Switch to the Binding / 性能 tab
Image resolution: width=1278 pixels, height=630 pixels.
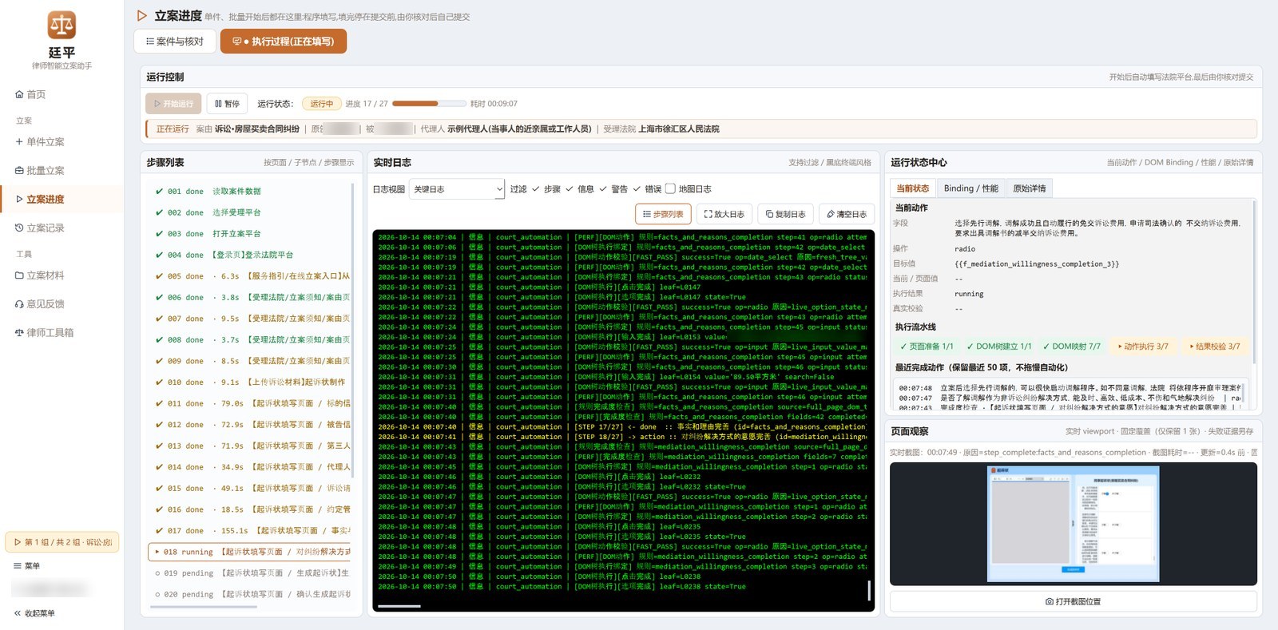click(x=970, y=188)
